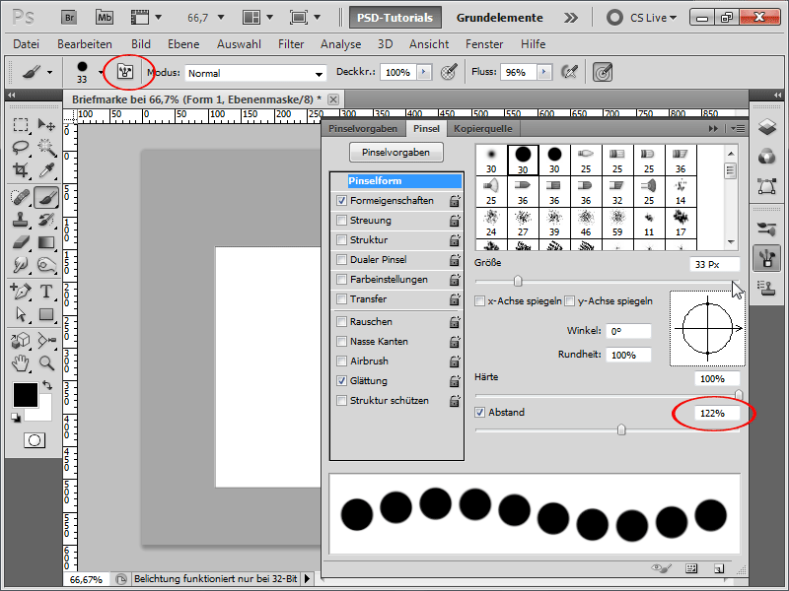
Task: Click the tablet pressure size icon in options bar
Action: pos(603,72)
